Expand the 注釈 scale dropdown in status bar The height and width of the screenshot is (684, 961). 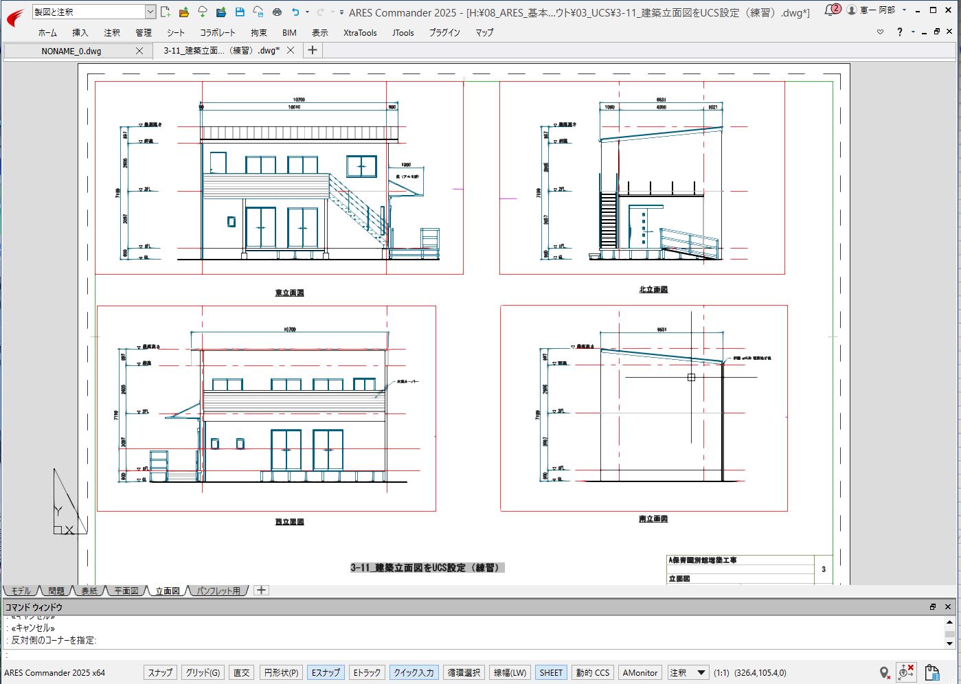point(701,672)
